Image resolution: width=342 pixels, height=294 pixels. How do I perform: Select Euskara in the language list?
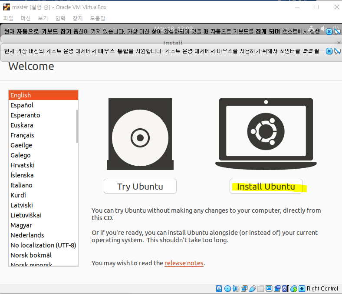coord(43,125)
